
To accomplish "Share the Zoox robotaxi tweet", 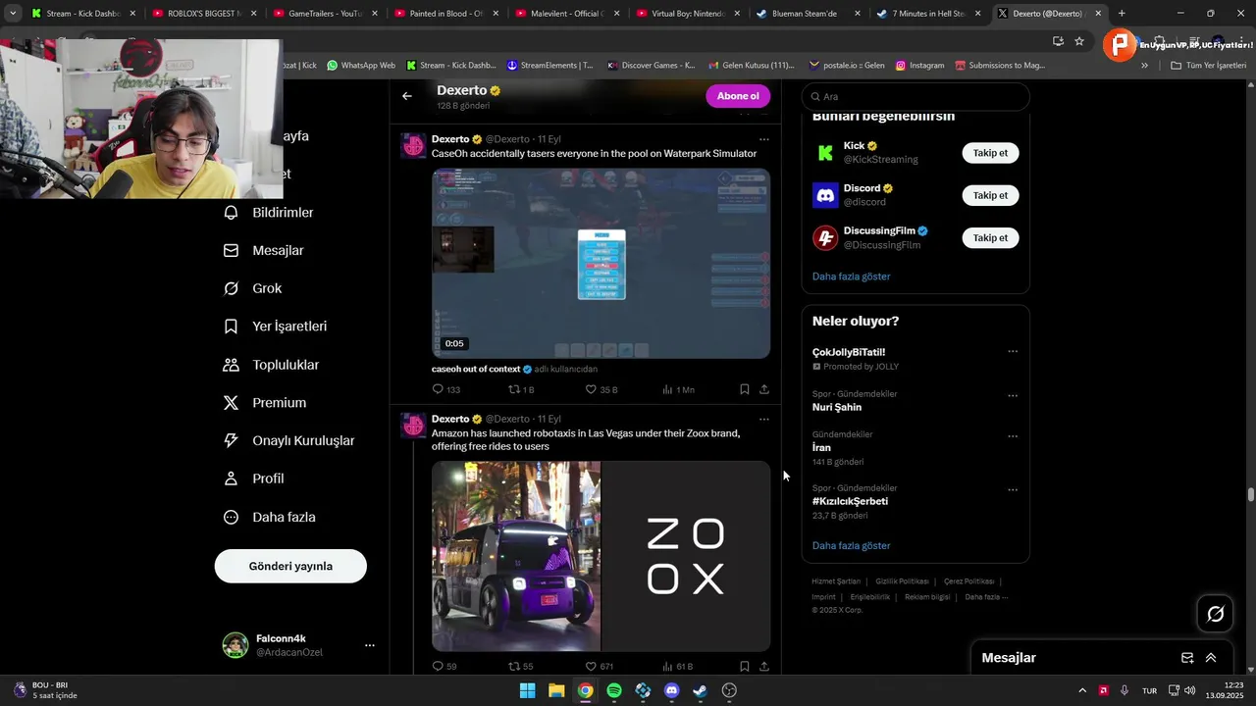I will (764, 667).
